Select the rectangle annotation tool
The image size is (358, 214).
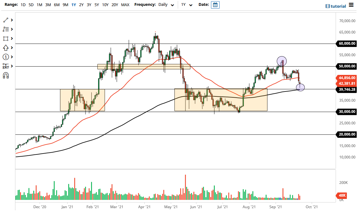point(6,38)
